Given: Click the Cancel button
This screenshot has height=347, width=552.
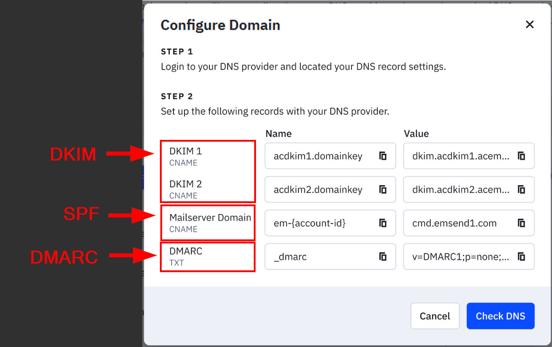Looking at the screenshot, I should pos(435,316).
